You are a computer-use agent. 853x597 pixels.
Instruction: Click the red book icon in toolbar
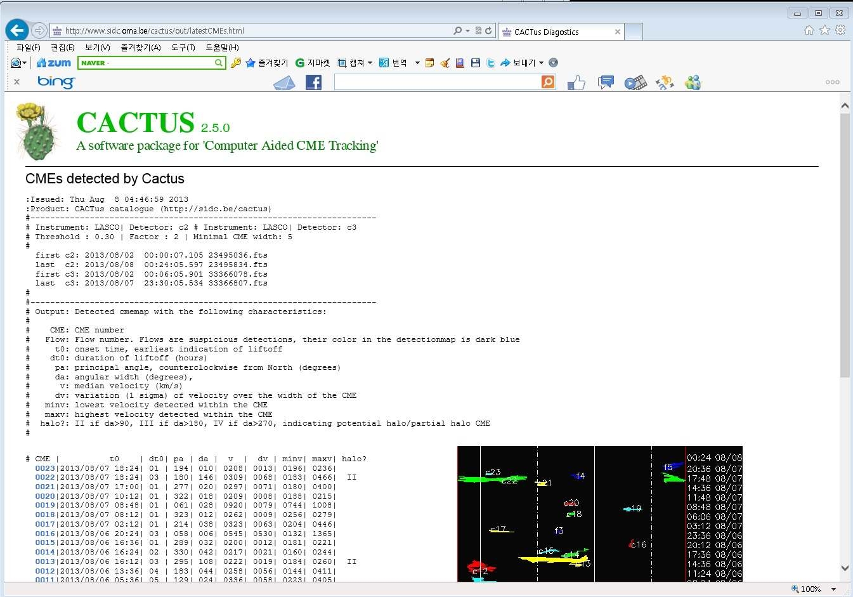coord(460,63)
